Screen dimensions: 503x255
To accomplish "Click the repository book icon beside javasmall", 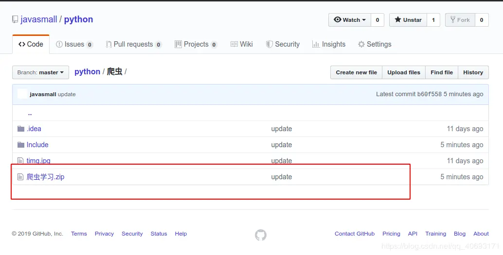I will pos(15,19).
